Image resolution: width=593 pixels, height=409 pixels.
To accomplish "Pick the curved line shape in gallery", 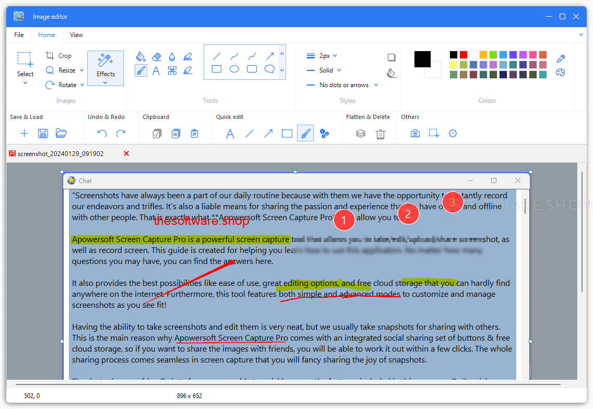I will click(x=234, y=56).
